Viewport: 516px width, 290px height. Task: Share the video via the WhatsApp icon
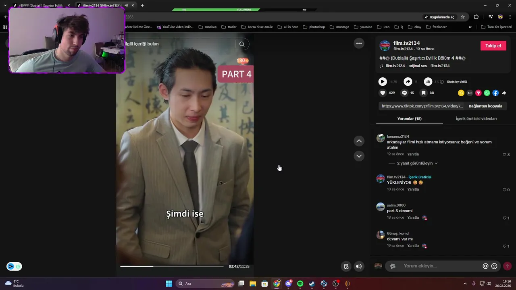(487, 93)
